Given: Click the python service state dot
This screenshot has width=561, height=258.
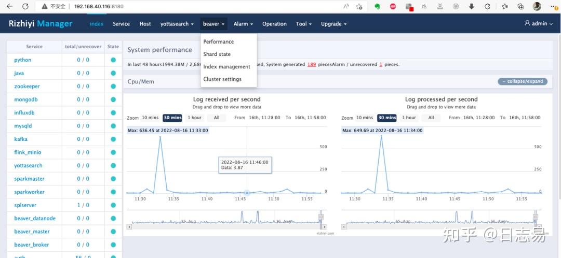Looking at the screenshot, I should coord(113,60).
